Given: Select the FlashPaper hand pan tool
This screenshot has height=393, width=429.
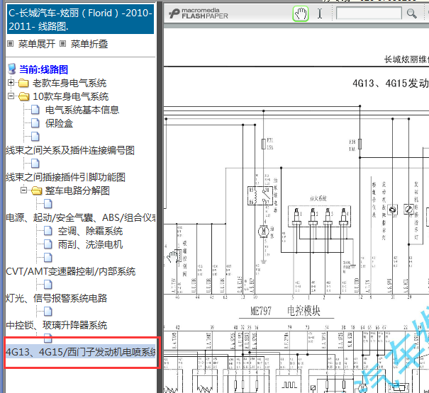Looking at the screenshot, I should coord(301,13).
